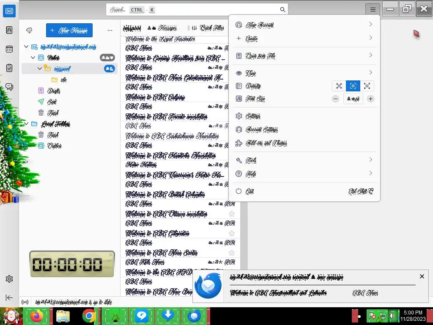Reset font size value button
The height and width of the screenshot is (325, 433).
point(353,99)
